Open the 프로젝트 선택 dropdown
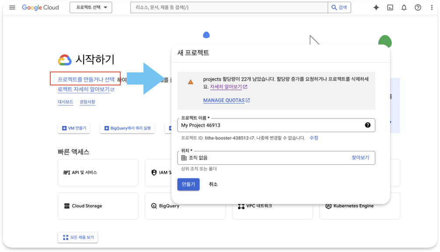 click(91, 7)
